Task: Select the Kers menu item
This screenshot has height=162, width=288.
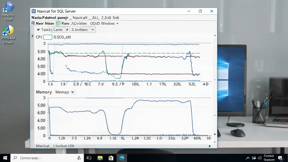Action: click(65, 24)
